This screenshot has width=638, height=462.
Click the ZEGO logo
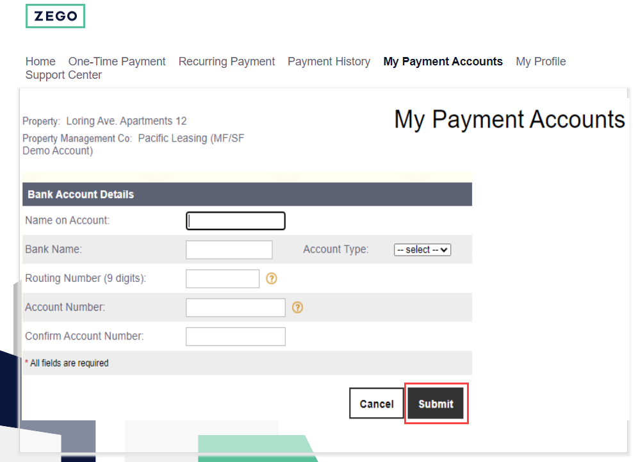click(55, 17)
